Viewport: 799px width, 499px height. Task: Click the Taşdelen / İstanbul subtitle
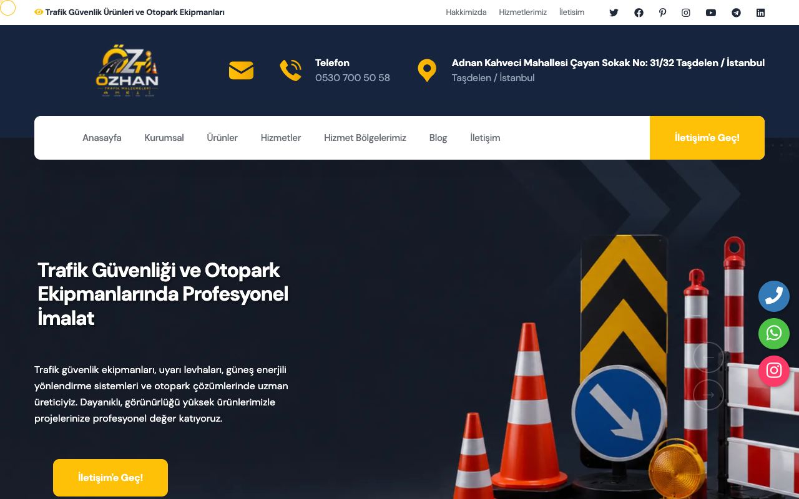tap(493, 78)
